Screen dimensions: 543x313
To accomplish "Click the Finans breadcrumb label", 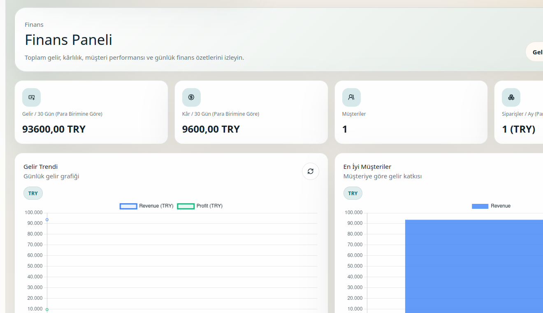I will coord(34,25).
